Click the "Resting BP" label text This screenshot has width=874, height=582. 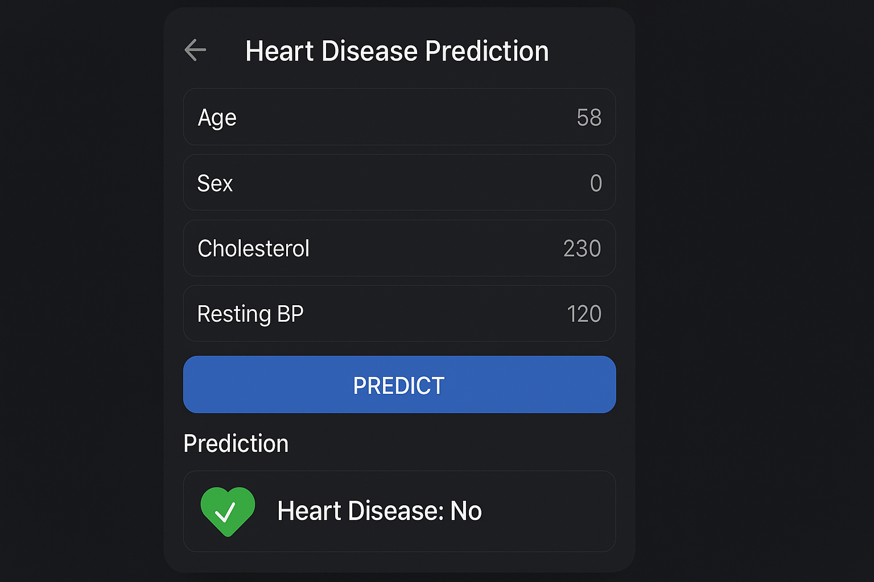[x=250, y=314]
